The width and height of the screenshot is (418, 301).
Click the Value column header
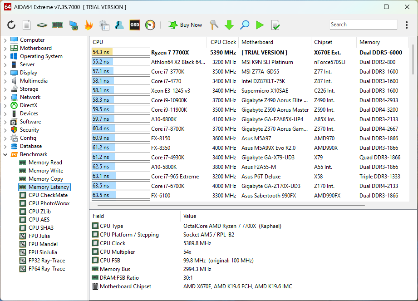click(268, 216)
